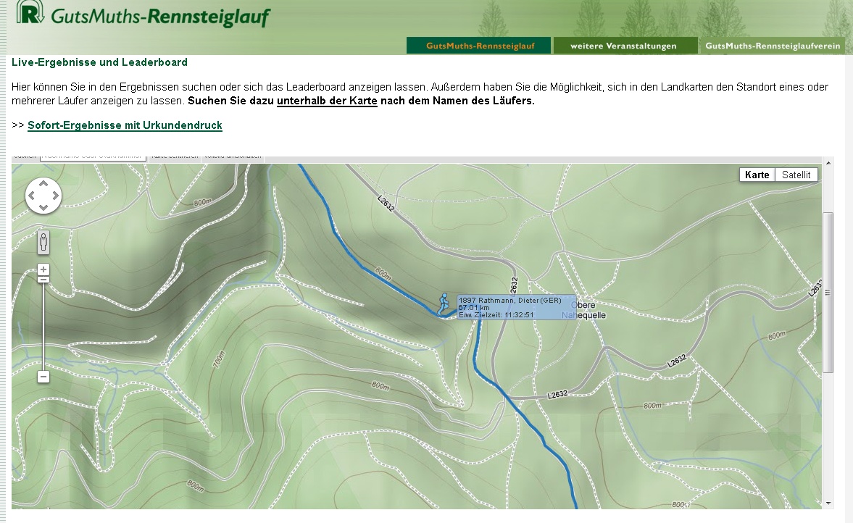Image resolution: width=853 pixels, height=523 pixels.
Task: Switch map to Karte view
Action: pyautogui.click(x=757, y=175)
